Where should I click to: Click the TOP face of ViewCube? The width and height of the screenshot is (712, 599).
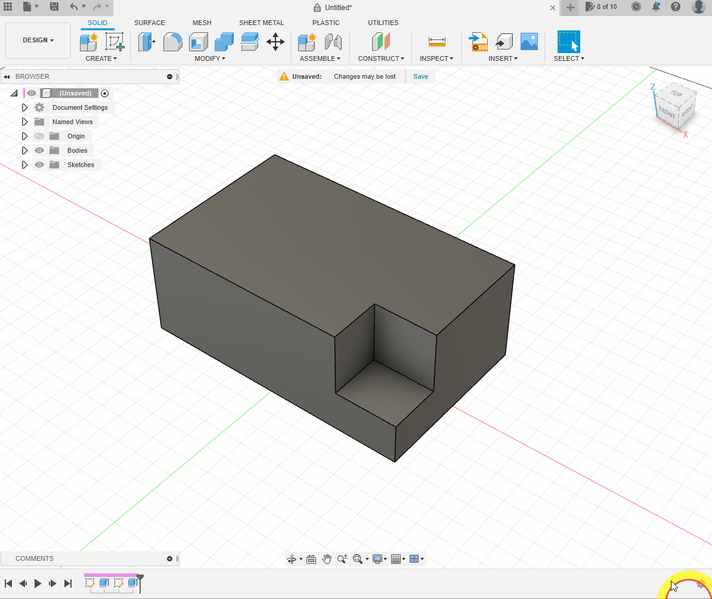(x=676, y=94)
